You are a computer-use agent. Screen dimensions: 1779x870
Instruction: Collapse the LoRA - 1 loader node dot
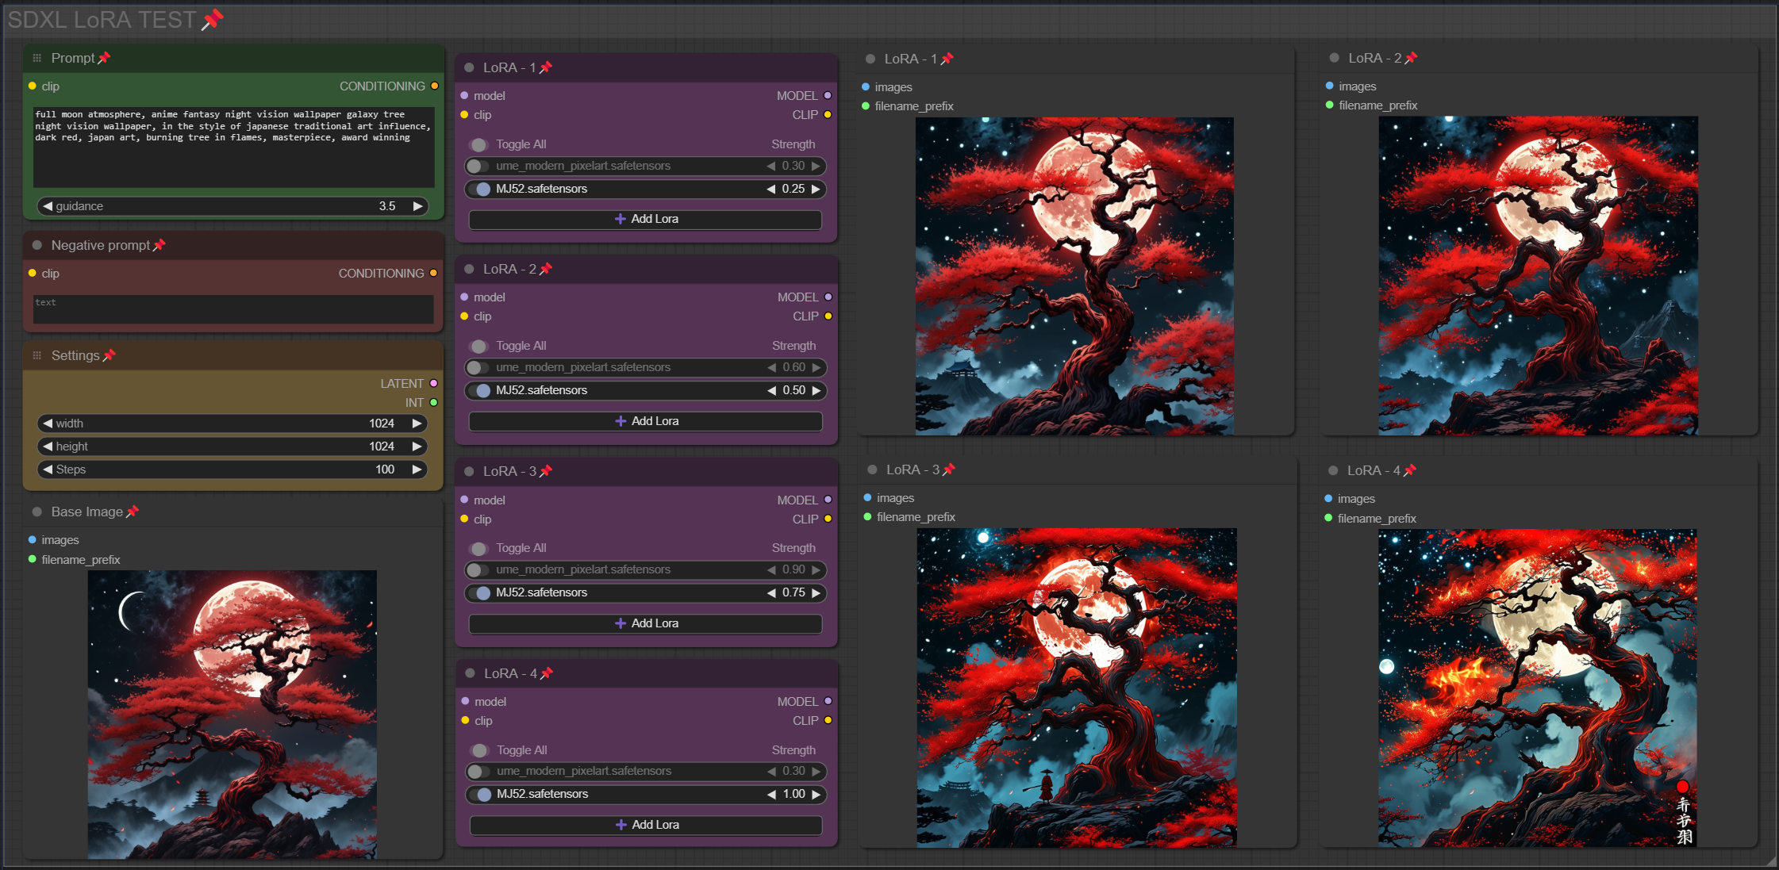coord(469,67)
